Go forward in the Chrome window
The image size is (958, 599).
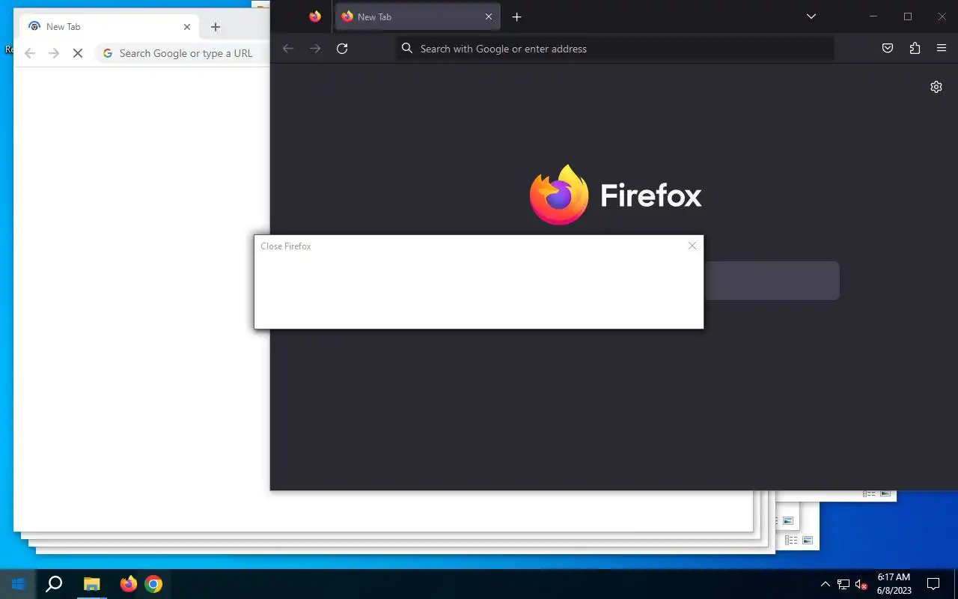pos(54,53)
